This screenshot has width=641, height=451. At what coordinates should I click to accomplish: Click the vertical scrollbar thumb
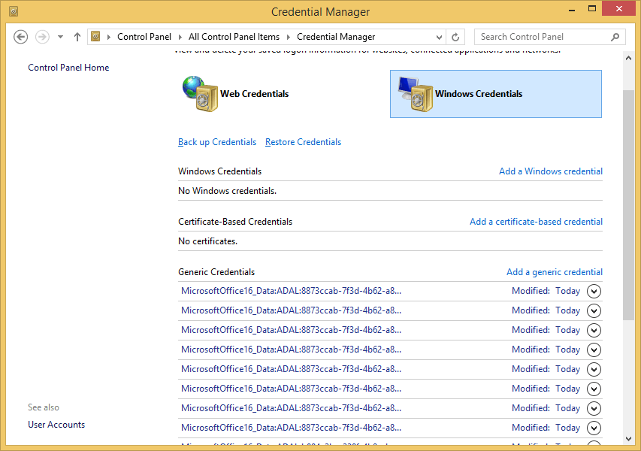tap(628, 204)
